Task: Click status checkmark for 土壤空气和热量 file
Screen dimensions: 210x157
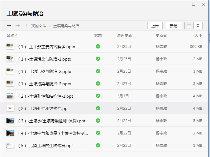Action: [x=98, y=133]
